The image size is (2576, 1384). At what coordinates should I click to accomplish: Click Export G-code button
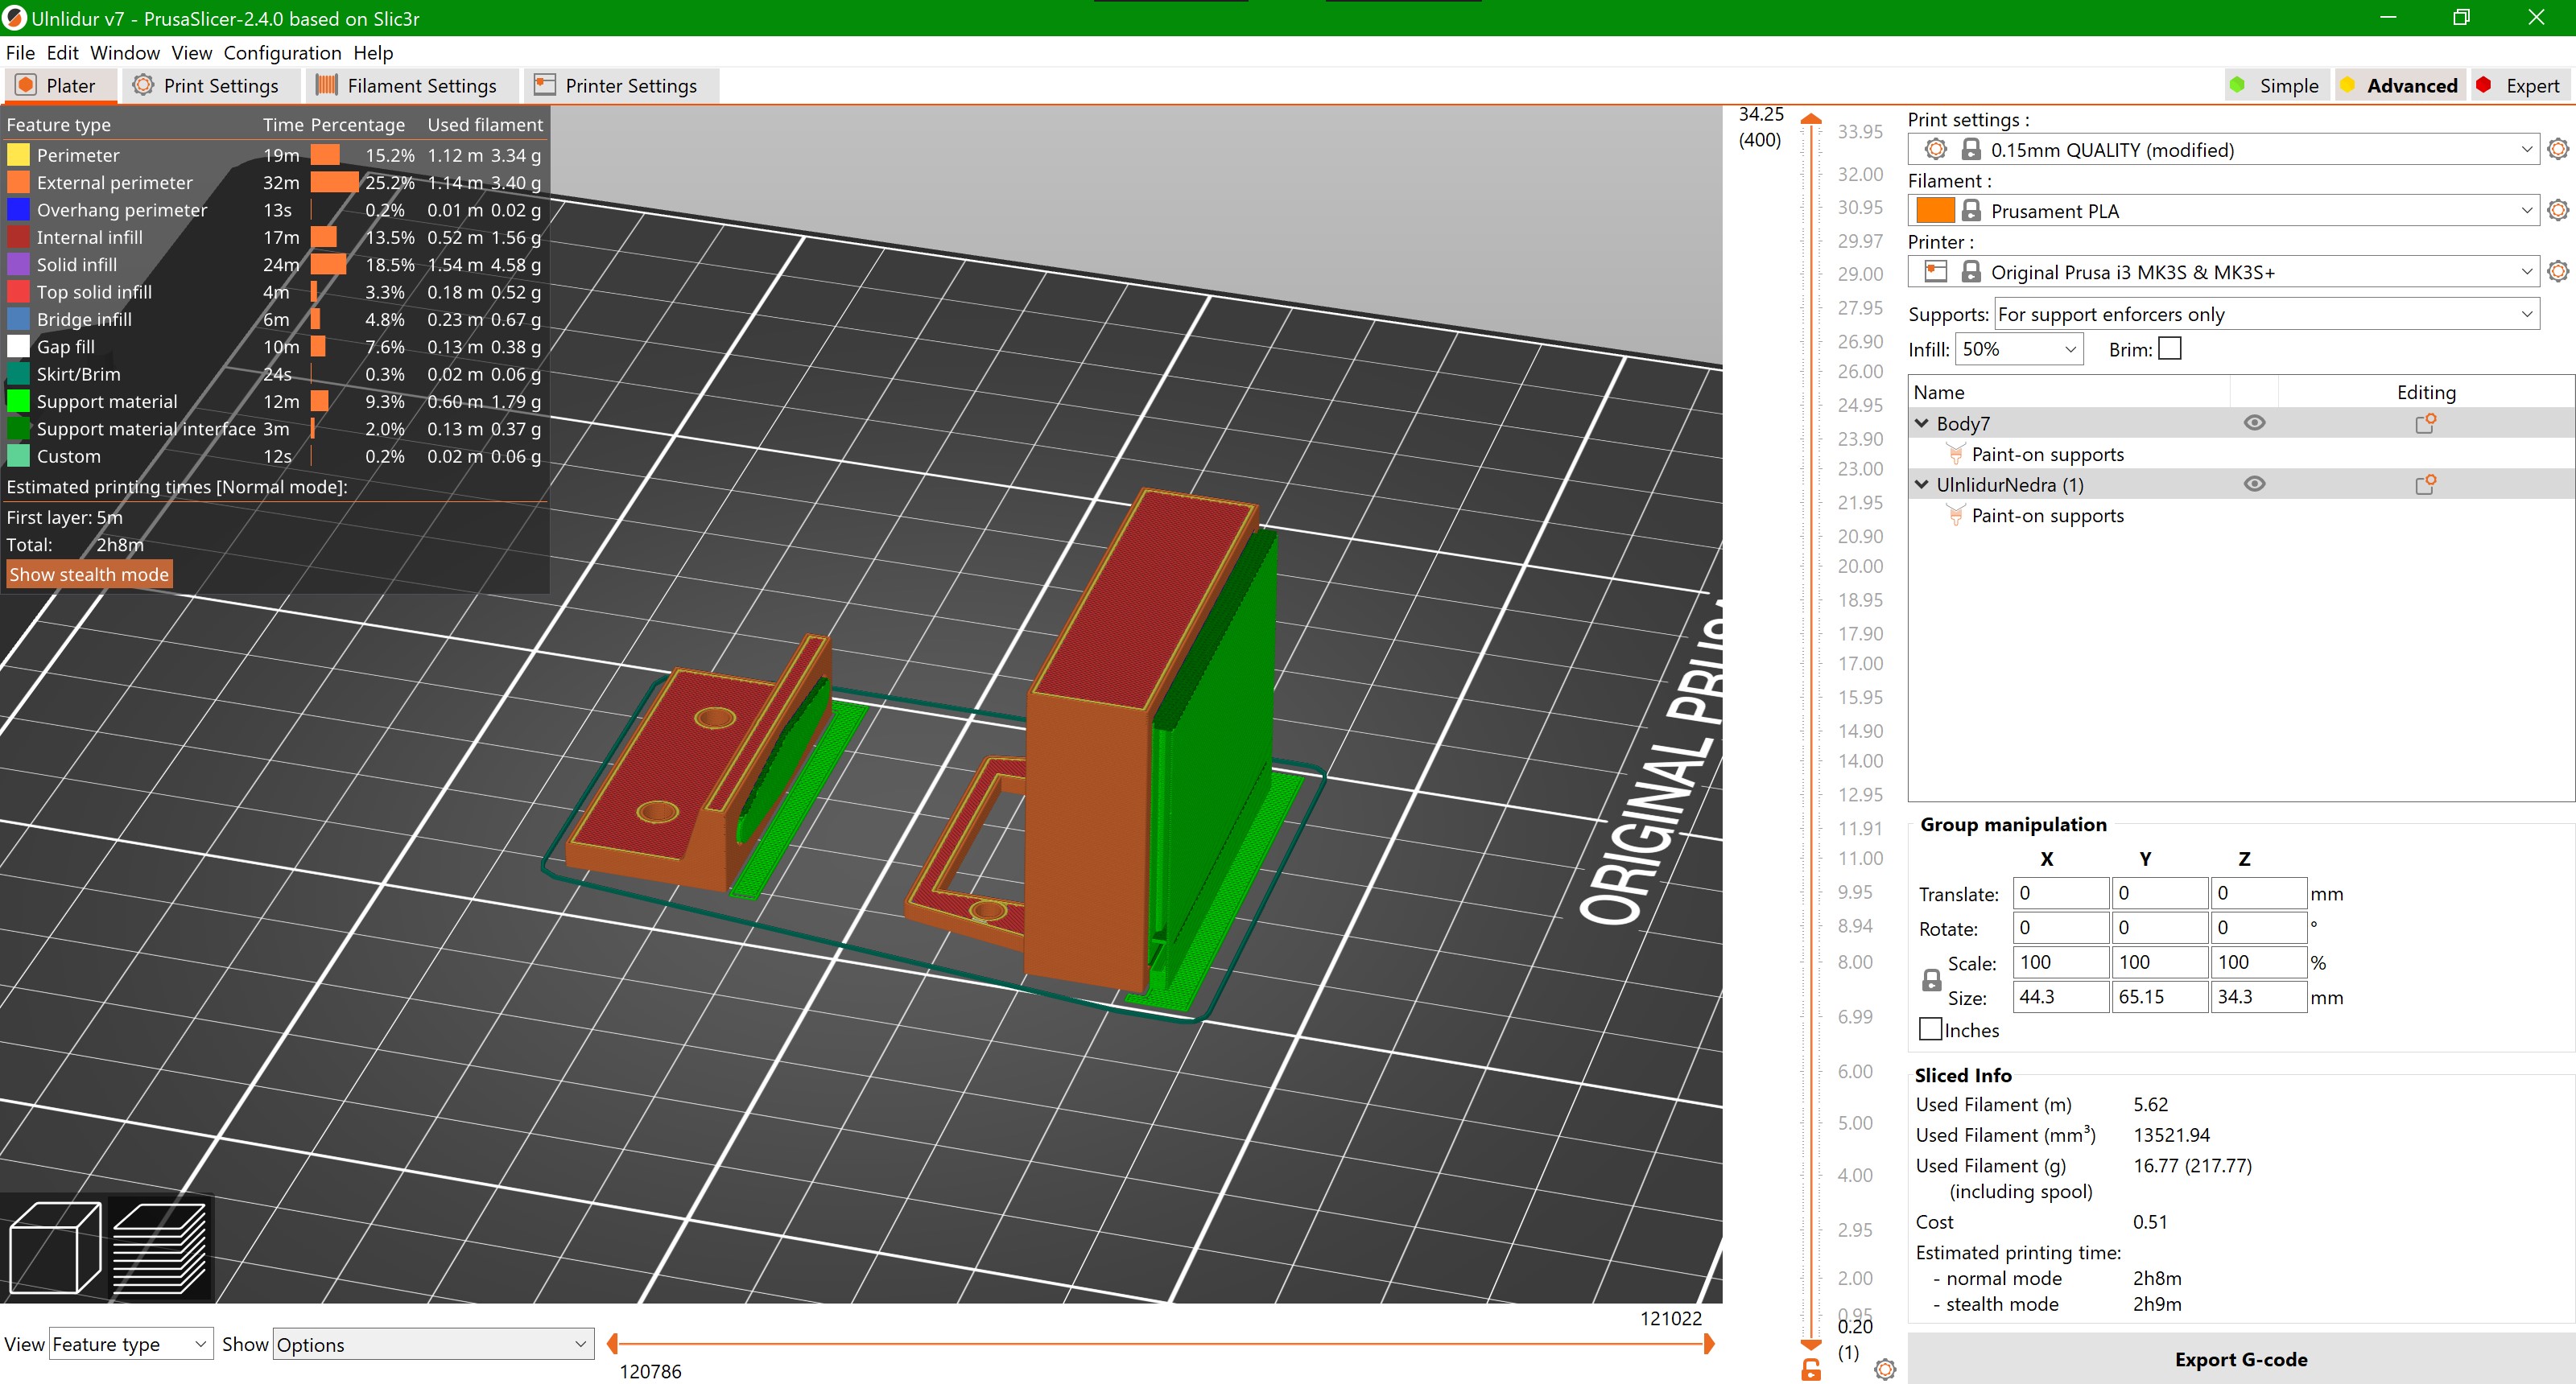2240,1358
